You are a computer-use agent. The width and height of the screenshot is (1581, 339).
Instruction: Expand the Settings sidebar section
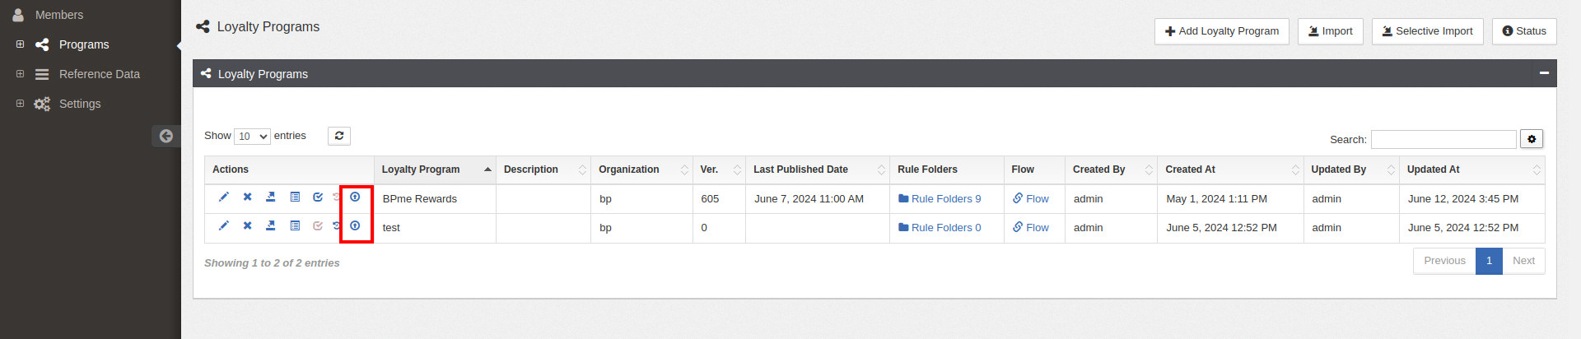tap(20, 104)
